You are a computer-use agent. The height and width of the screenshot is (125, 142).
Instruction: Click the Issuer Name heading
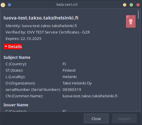[x=16, y=105]
